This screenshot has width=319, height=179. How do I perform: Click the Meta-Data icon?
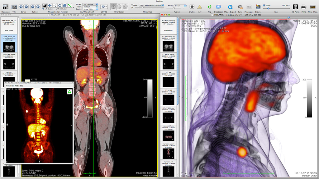[x=312, y=7]
